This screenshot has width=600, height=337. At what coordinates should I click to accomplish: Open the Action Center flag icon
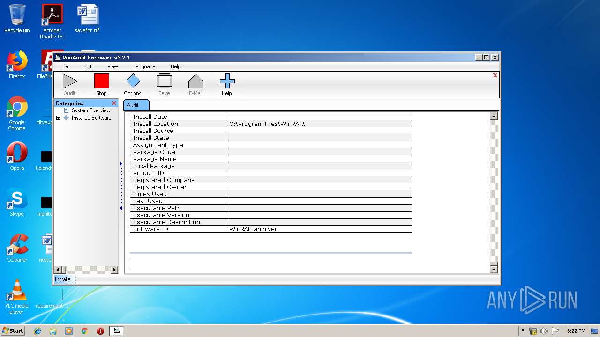point(555,331)
